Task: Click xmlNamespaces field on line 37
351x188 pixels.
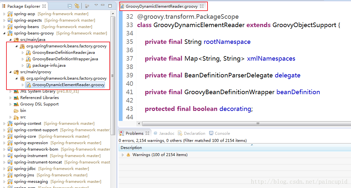Action: pos(271,59)
